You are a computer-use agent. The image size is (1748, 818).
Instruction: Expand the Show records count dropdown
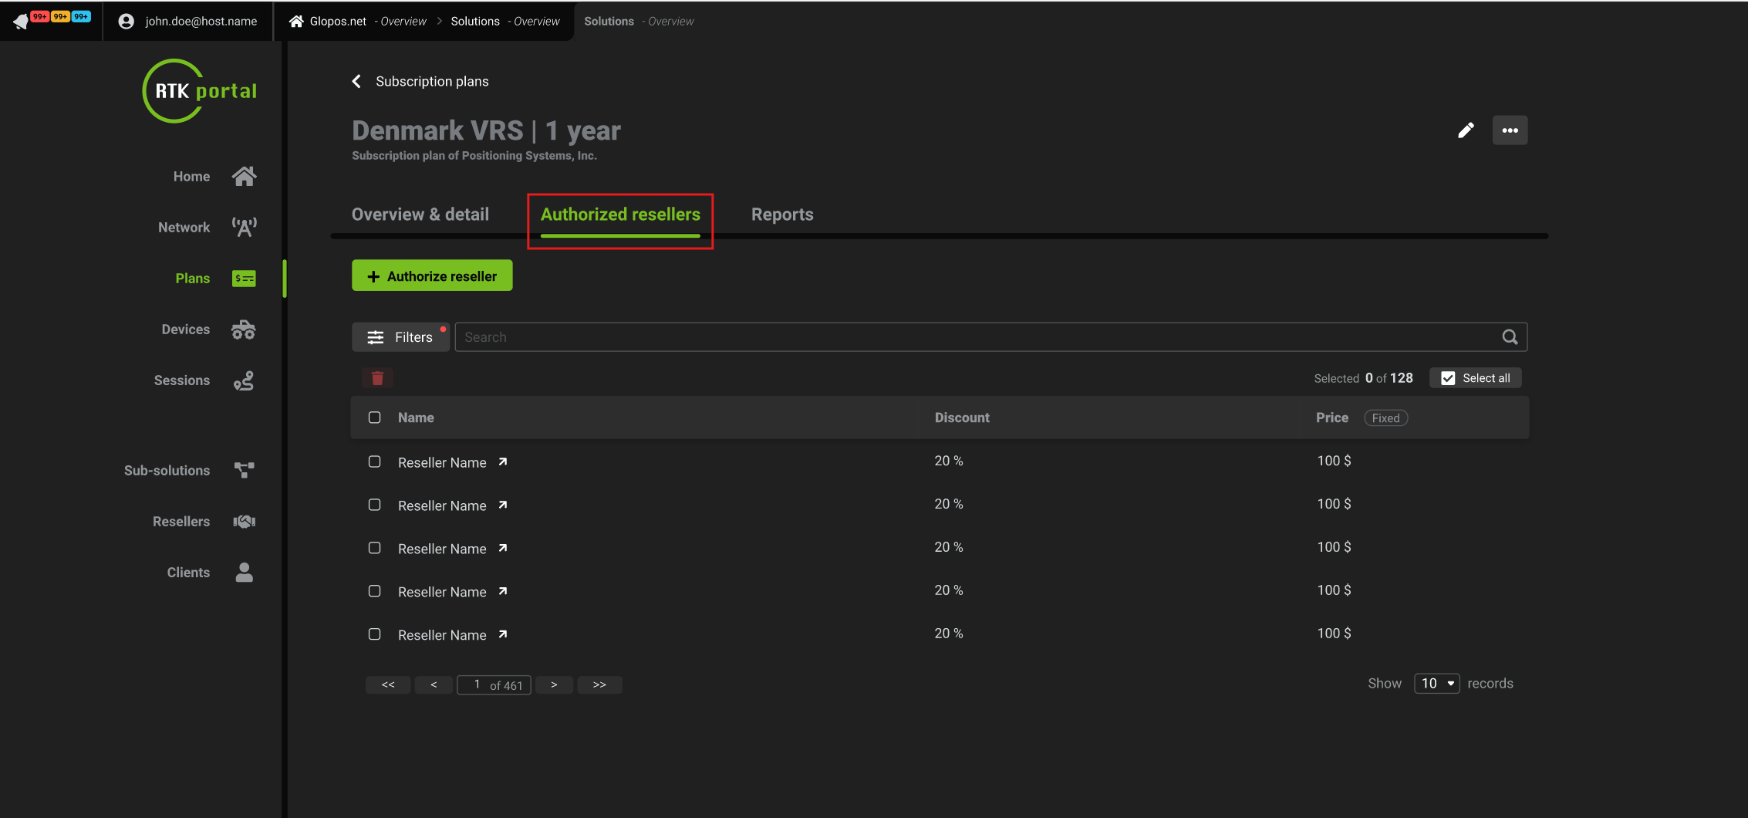[1436, 684]
